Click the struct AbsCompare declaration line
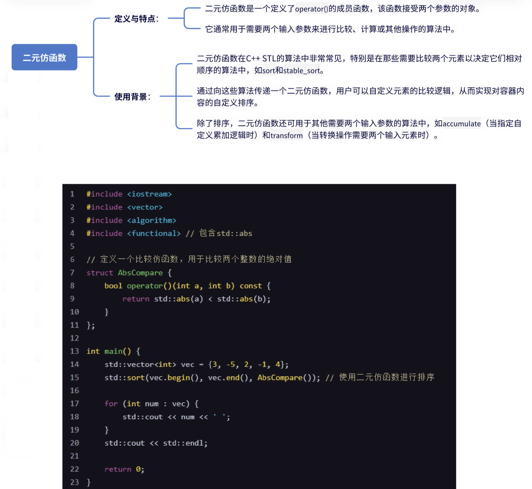This screenshot has width=532, height=489. coord(129,273)
